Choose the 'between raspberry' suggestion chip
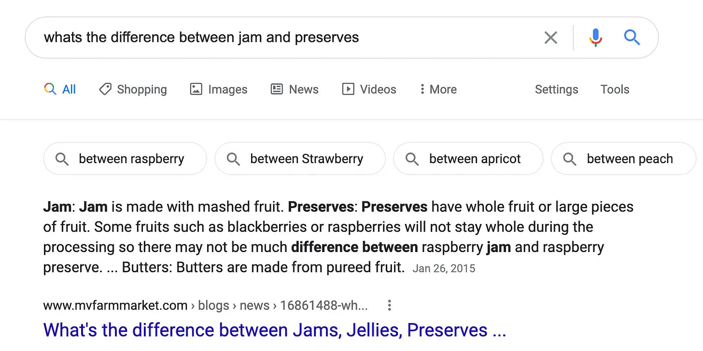This screenshot has width=703, height=351. pyautogui.click(x=125, y=158)
